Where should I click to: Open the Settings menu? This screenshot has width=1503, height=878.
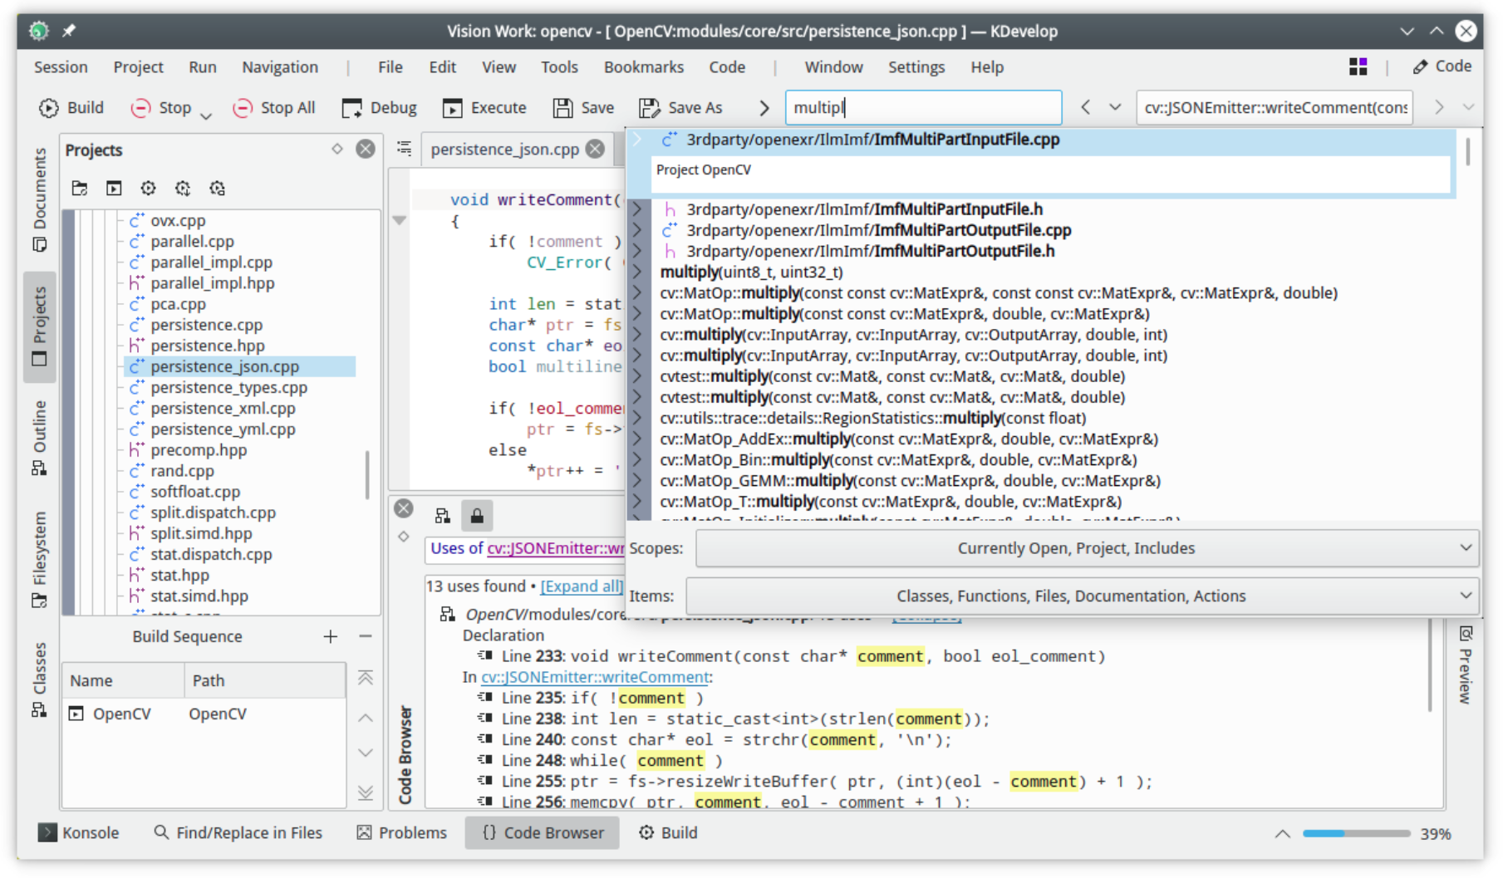[x=916, y=67]
